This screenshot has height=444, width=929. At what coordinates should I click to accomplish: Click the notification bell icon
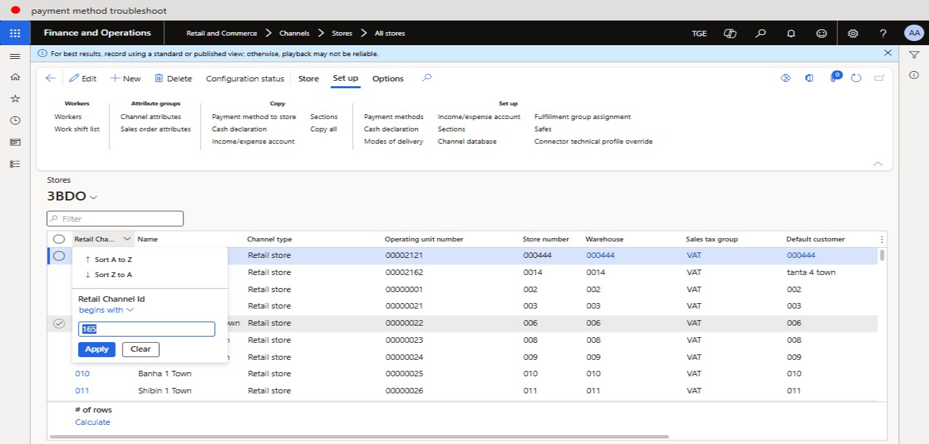[x=791, y=33]
